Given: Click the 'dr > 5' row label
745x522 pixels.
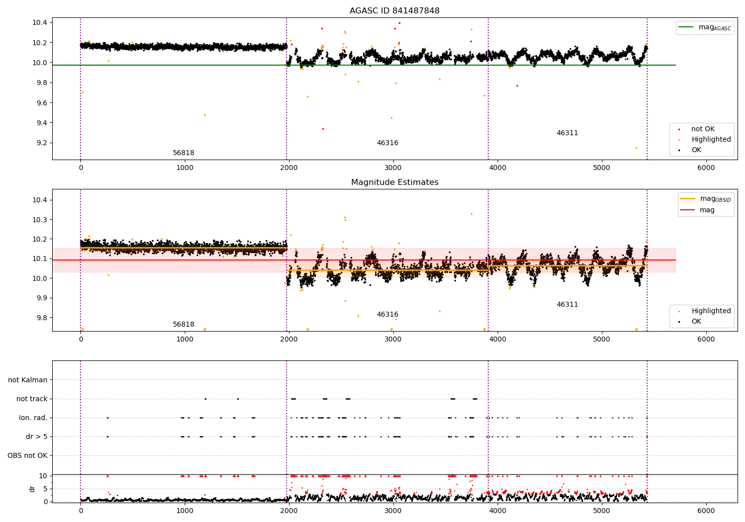Looking at the screenshot, I should pos(37,437).
